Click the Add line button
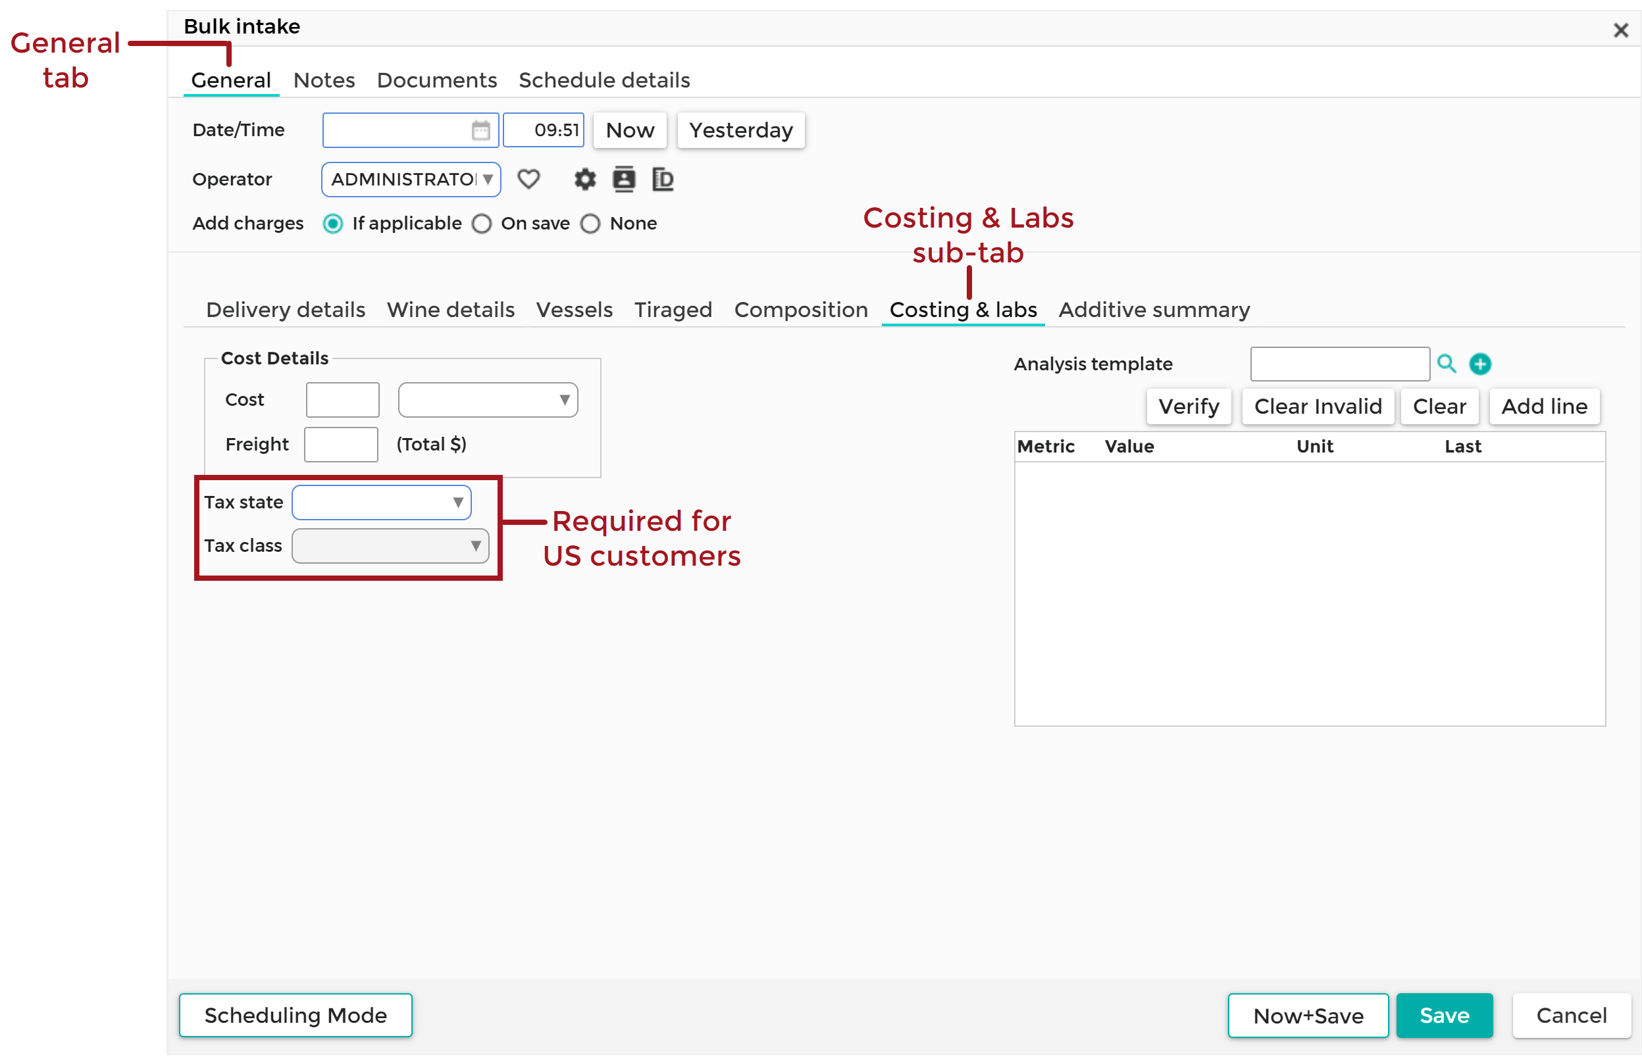This screenshot has height=1057, width=1642. [1544, 406]
